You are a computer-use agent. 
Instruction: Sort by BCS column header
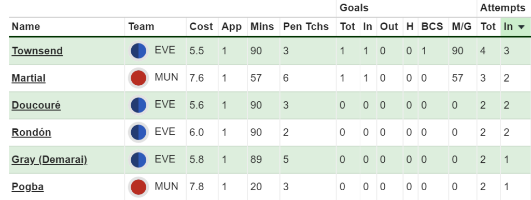pyautogui.click(x=432, y=27)
